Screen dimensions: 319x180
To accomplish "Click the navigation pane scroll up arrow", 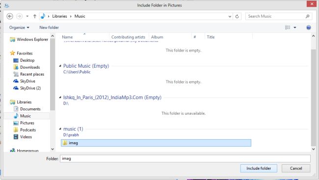I will 53,36.
